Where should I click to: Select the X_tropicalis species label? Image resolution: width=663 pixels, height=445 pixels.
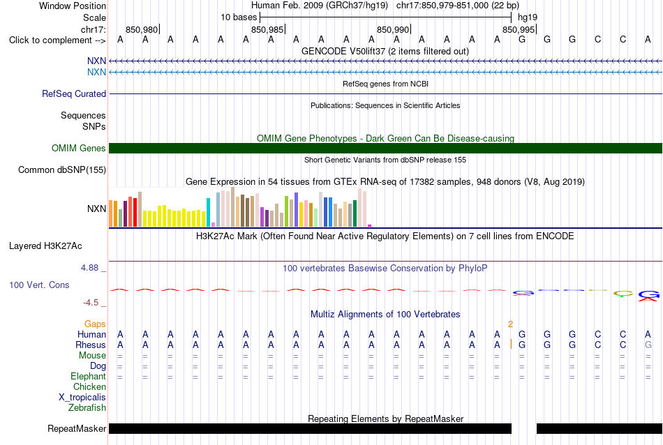click(82, 398)
